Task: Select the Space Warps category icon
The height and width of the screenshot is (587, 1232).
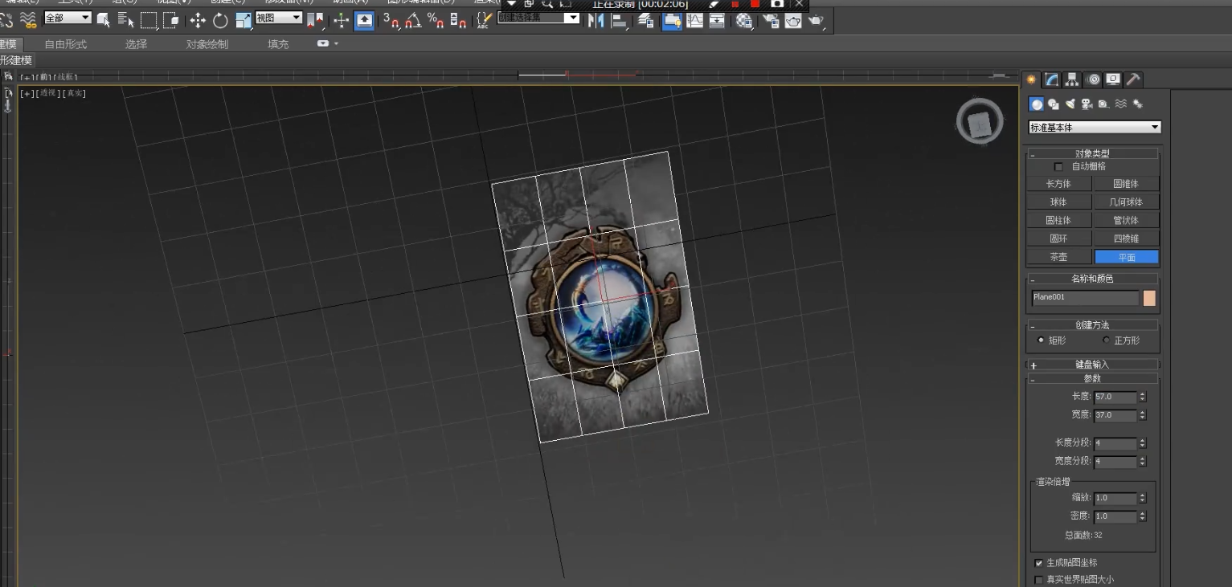Action: pos(1121,104)
